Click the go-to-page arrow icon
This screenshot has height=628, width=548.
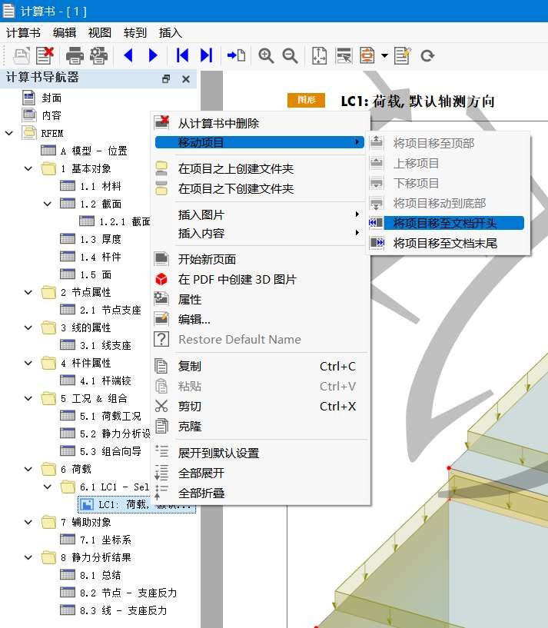click(x=237, y=55)
